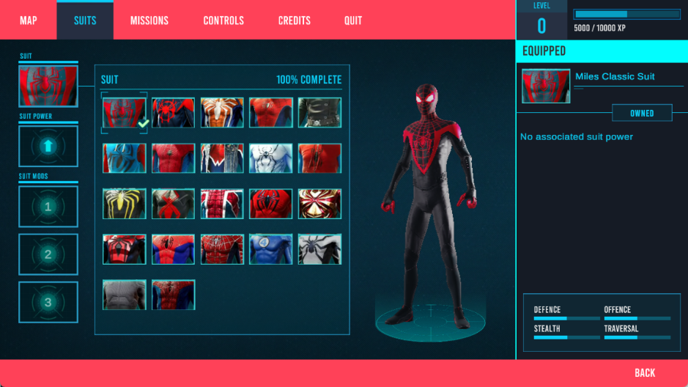The height and width of the screenshot is (387, 688).
Task: Select the equipped Miles Classic suit with checkmark
Action: pyautogui.click(x=124, y=113)
